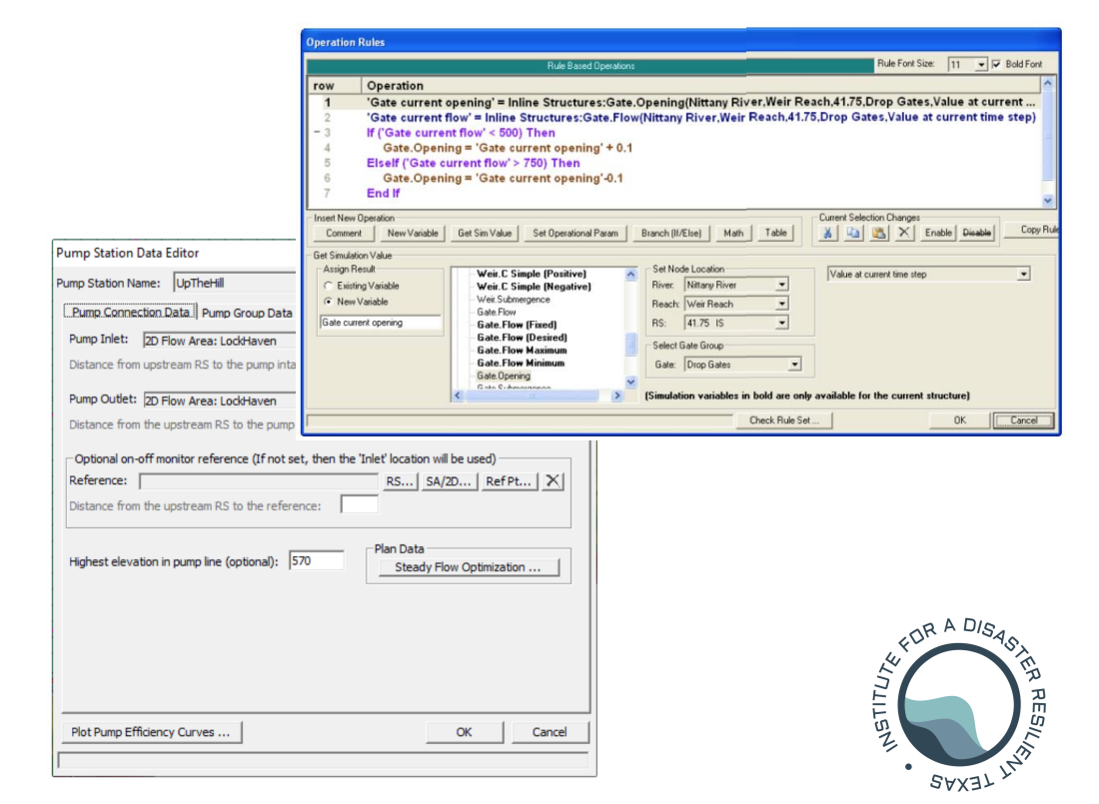Click the Cut scissors icon in Current Selection Changes
The height and width of the screenshot is (804, 1099).
pos(827,233)
